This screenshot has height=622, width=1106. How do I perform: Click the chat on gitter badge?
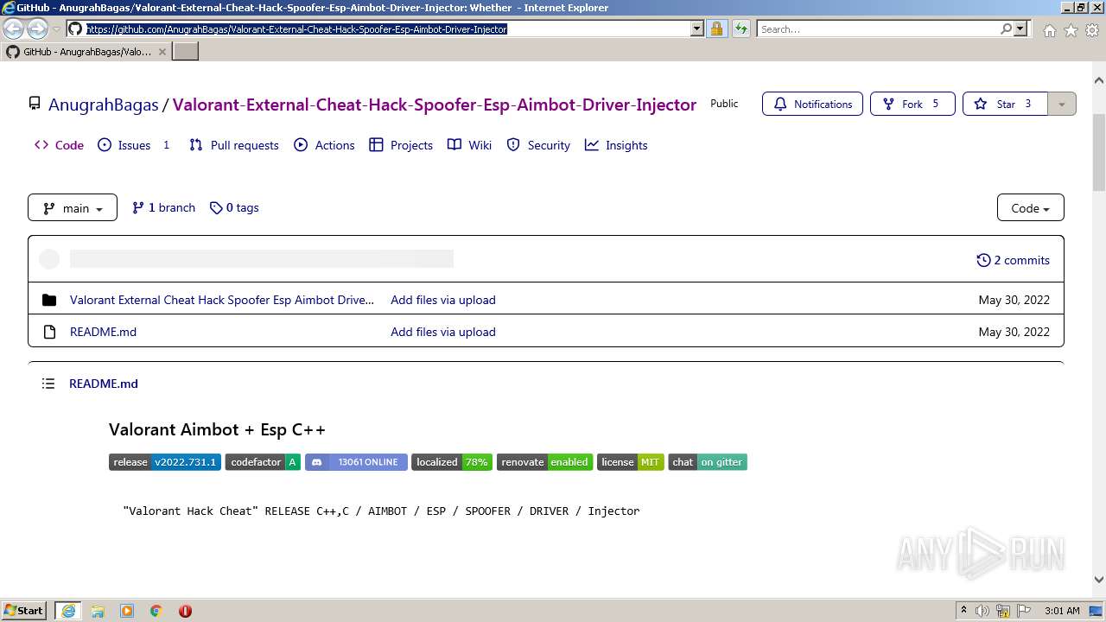(708, 462)
